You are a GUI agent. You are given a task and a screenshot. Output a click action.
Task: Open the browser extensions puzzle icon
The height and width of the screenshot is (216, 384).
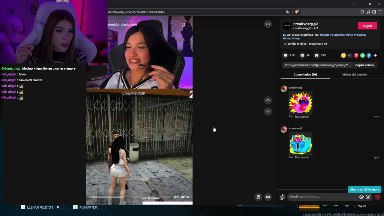[x=362, y=12]
